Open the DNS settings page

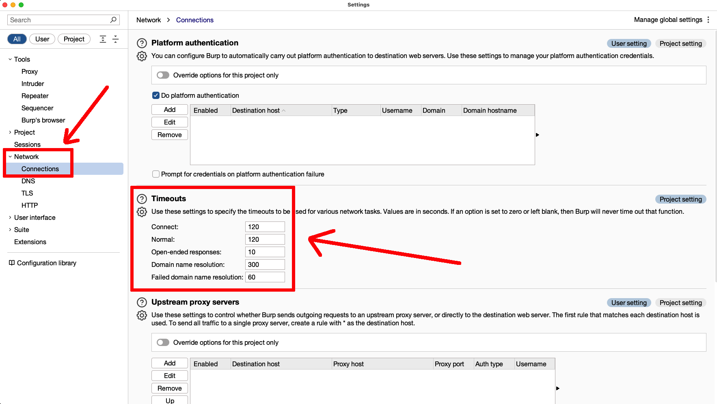pos(28,181)
